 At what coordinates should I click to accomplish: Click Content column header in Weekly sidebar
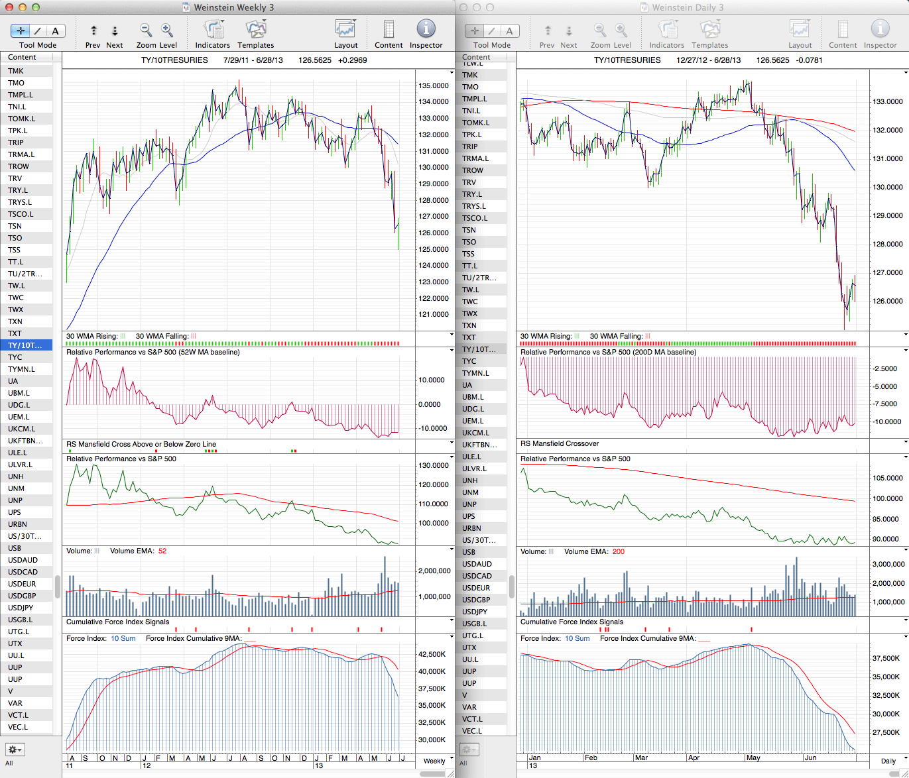coord(23,58)
